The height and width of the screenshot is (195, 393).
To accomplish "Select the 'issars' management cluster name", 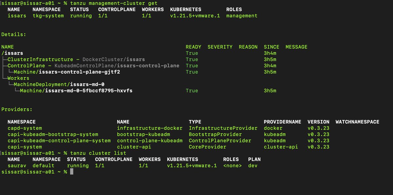I will 17,16.
